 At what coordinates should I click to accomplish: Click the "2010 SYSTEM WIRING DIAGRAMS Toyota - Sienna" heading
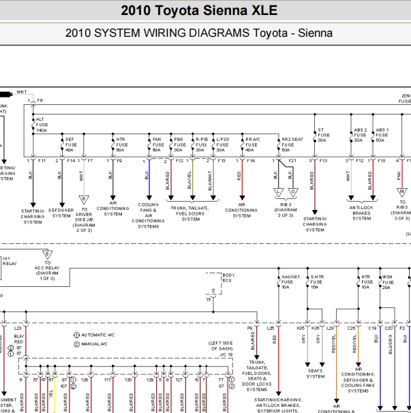click(199, 33)
